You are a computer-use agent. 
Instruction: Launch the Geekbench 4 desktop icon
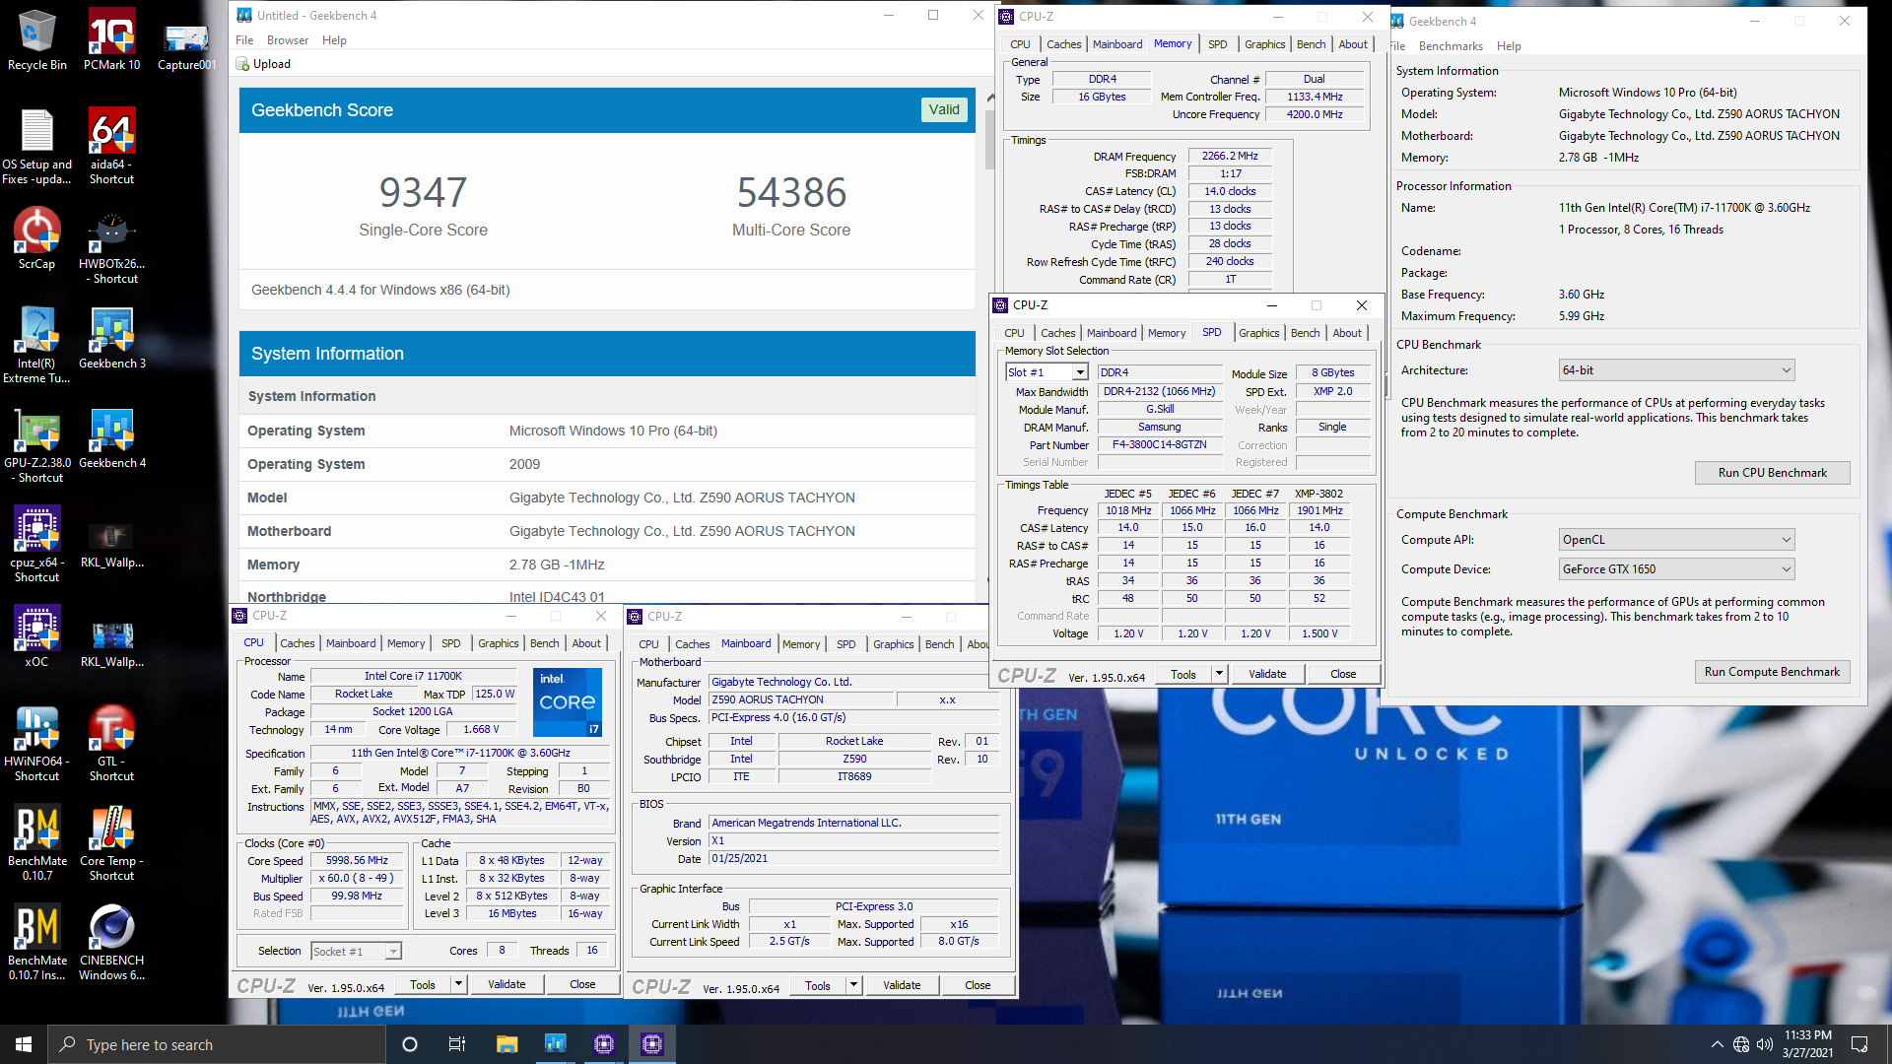111,438
